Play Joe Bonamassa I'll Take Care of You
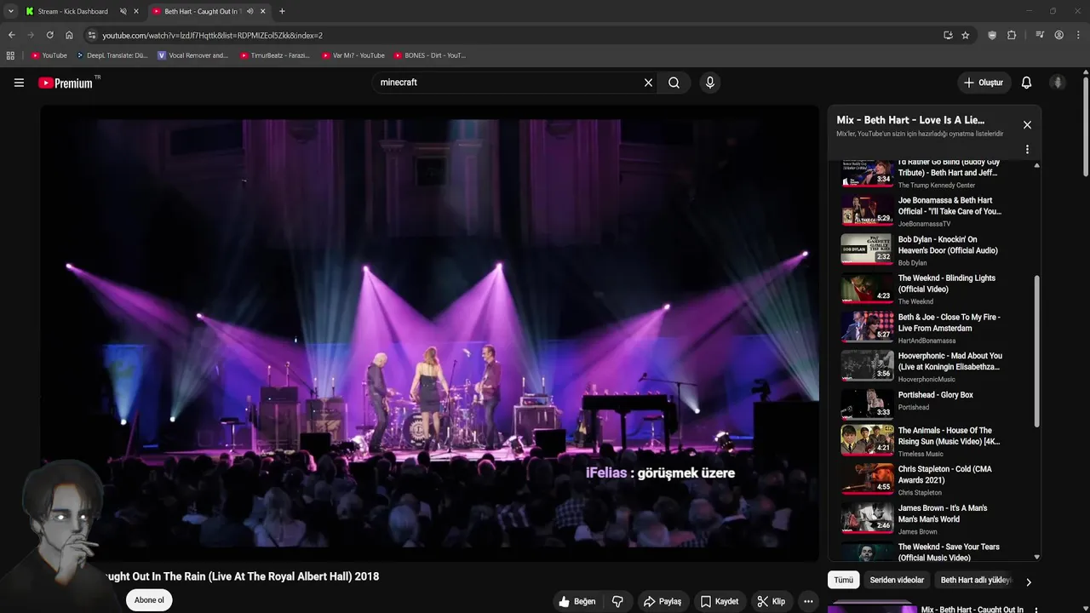The height and width of the screenshot is (613, 1090). pos(921,211)
